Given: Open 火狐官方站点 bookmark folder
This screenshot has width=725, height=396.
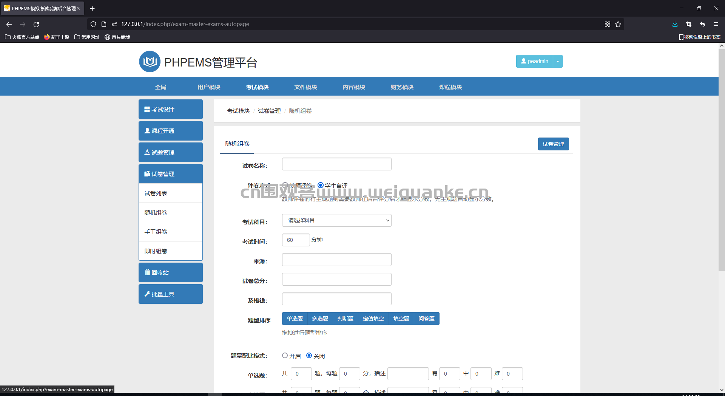Looking at the screenshot, I should 22,37.
